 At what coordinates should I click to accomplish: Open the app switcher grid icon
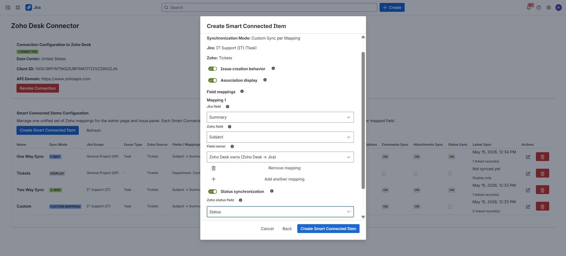pyautogui.click(x=18, y=8)
